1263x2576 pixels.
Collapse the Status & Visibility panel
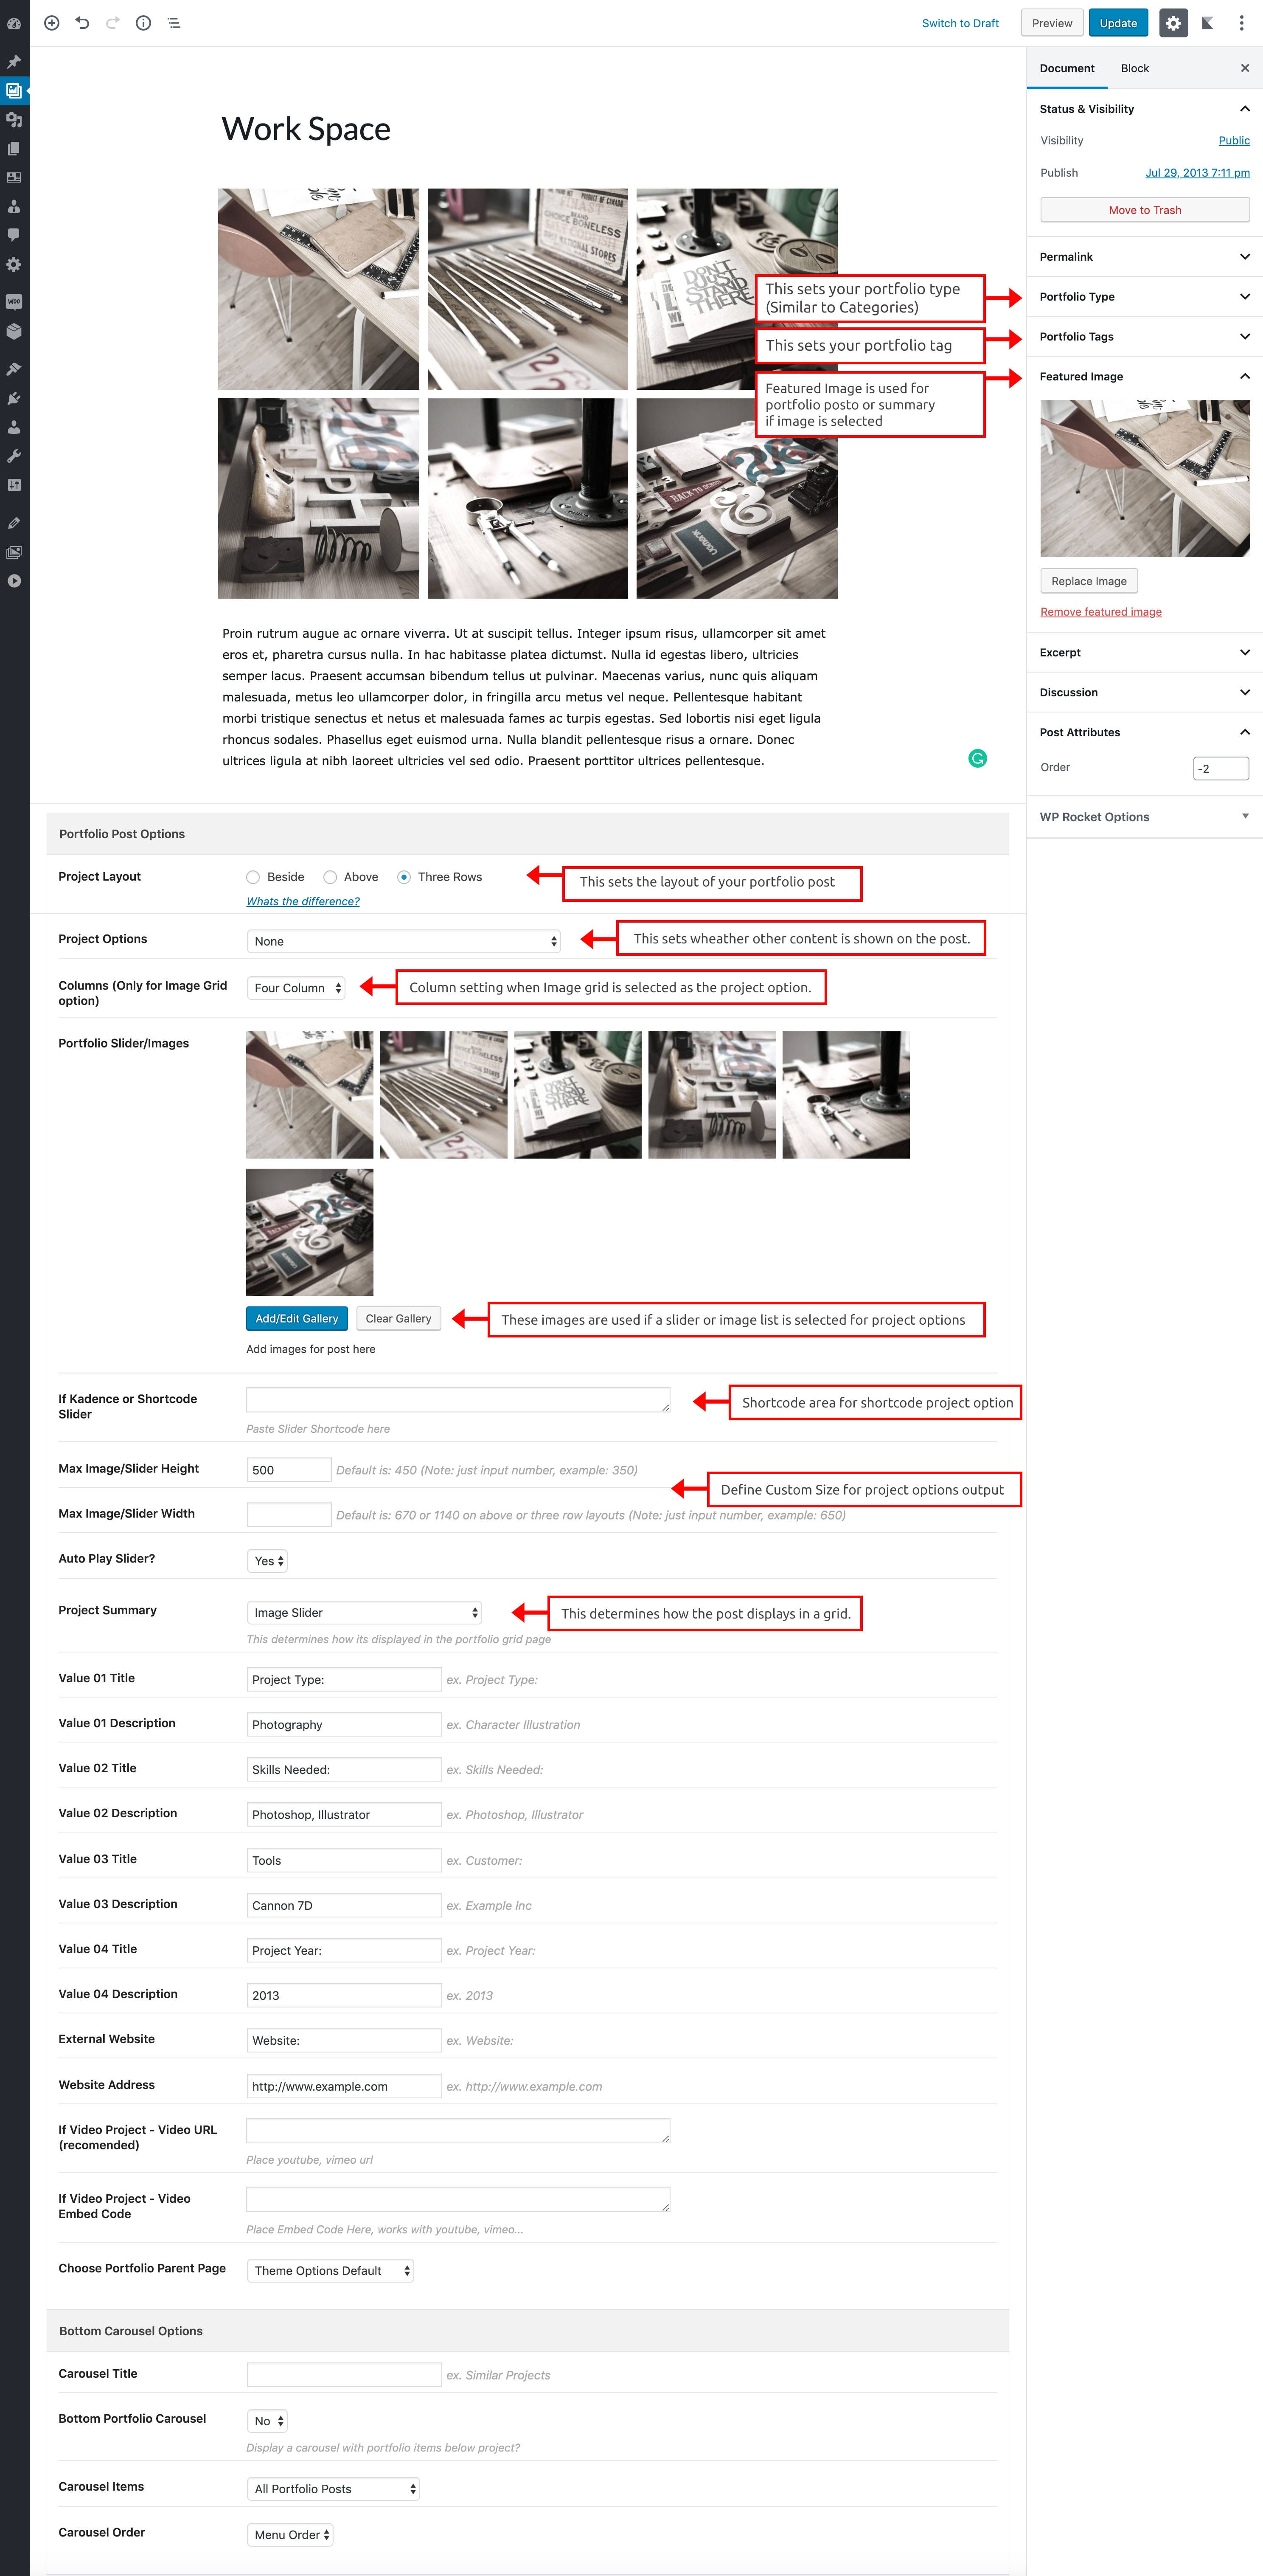pos(1144,109)
